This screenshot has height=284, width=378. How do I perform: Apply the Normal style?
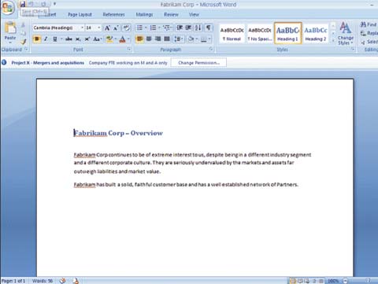(x=232, y=34)
